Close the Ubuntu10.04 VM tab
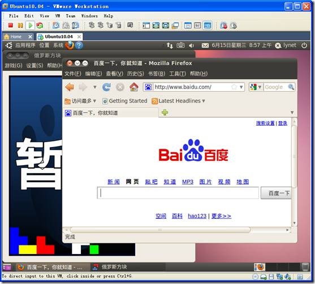 pyautogui.click(x=79, y=37)
